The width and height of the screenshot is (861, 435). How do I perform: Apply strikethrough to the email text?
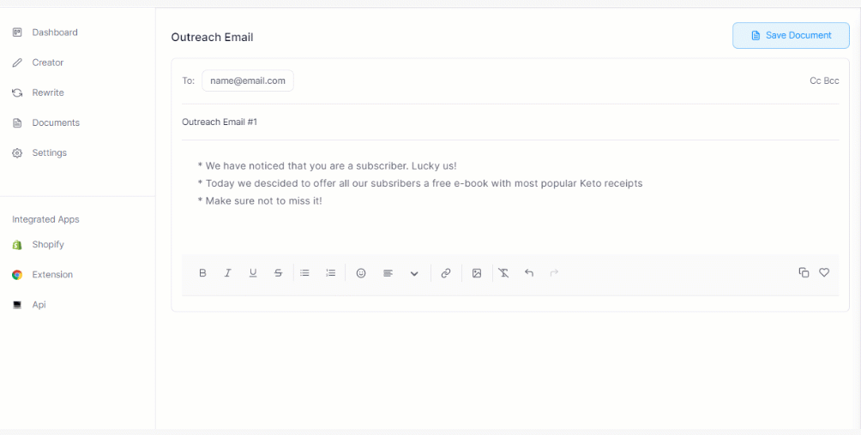[278, 273]
